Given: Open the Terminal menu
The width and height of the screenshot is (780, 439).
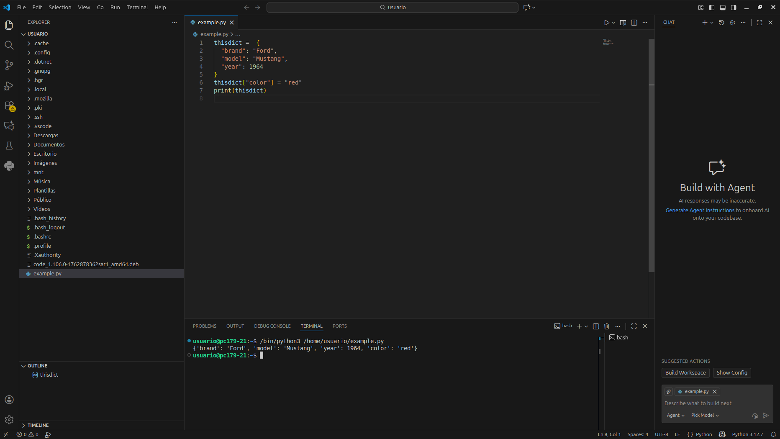Looking at the screenshot, I should 137,8.
